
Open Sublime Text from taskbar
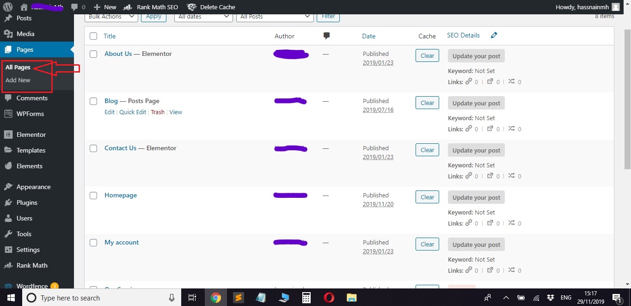[x=238, y=298]
